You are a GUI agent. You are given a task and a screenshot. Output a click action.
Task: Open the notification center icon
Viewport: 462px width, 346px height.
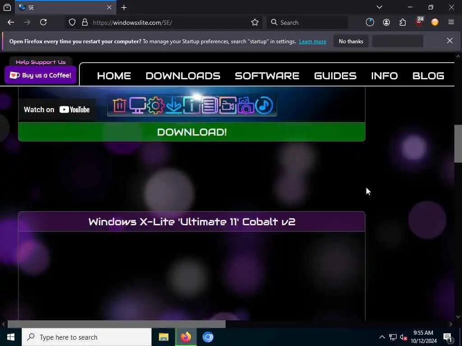(x=448, y=337)
